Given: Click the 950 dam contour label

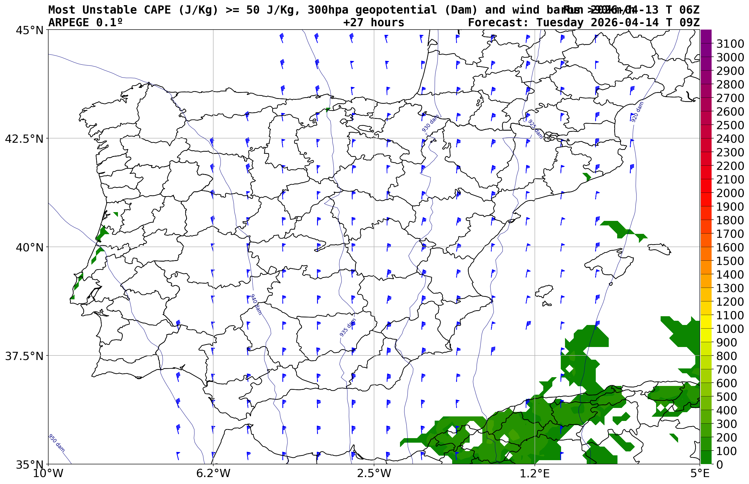Looking at the screenshot, I should click(56, 444).
